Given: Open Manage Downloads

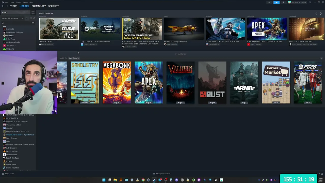Looking at the screenshot, I should click(161, 174).
